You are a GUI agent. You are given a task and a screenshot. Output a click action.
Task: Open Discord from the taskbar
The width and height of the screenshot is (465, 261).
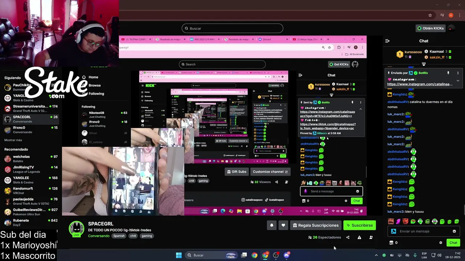point(287,255)
